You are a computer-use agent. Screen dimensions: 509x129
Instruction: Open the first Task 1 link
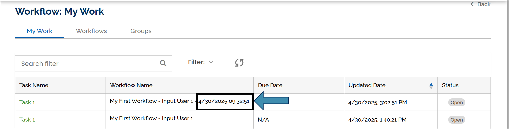point(27,102)
